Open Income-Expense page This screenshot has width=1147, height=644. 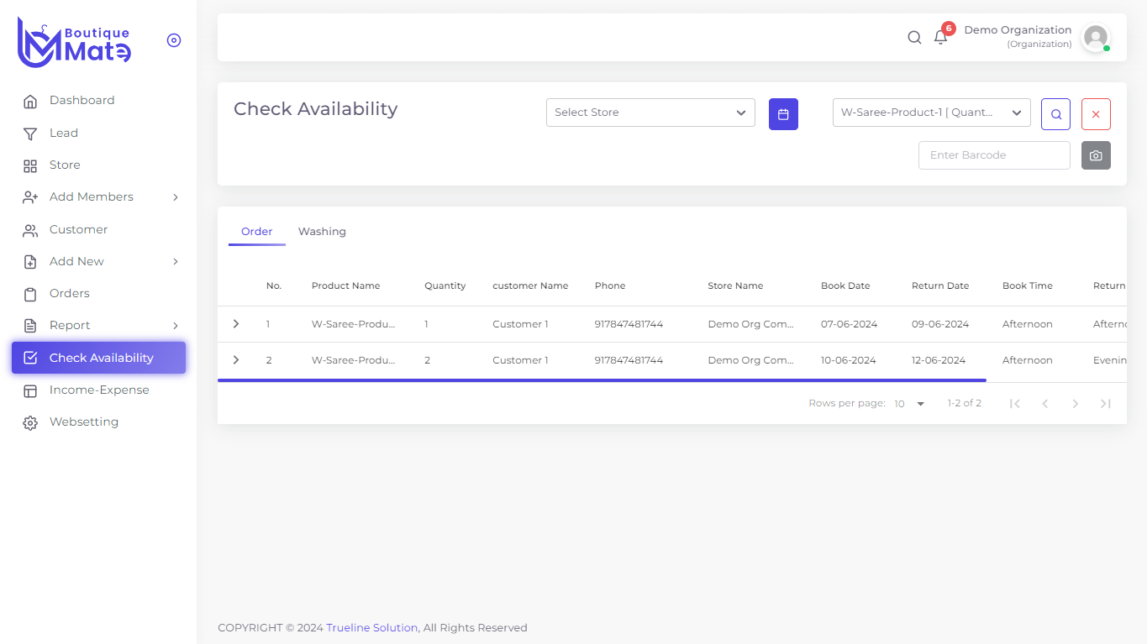pos(98,390)
